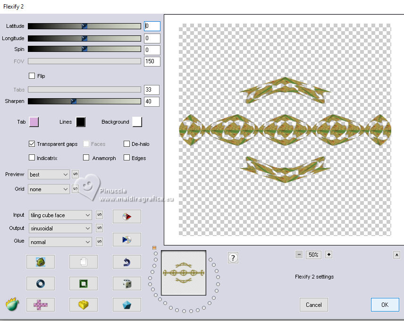Click the yellow brick button

[x=84, y=305]
